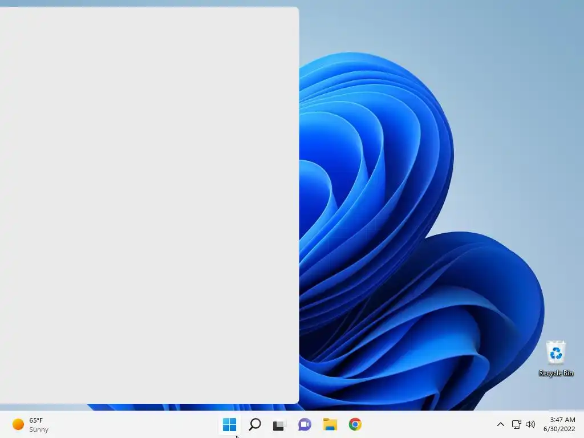584x438 pixels.
Task: Show hidden system tray icons
Action: [x=501, y=424]
